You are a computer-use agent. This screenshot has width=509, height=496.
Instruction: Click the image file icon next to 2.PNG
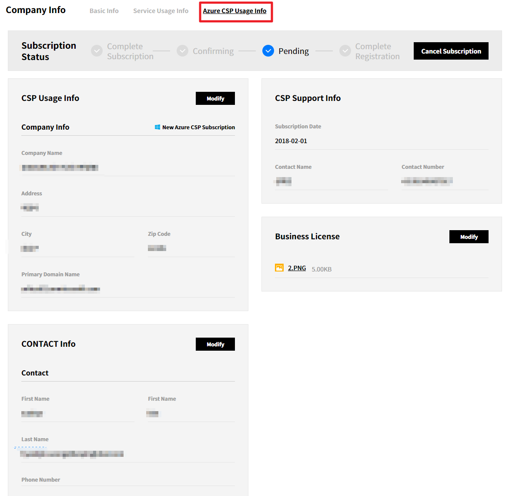279,268
